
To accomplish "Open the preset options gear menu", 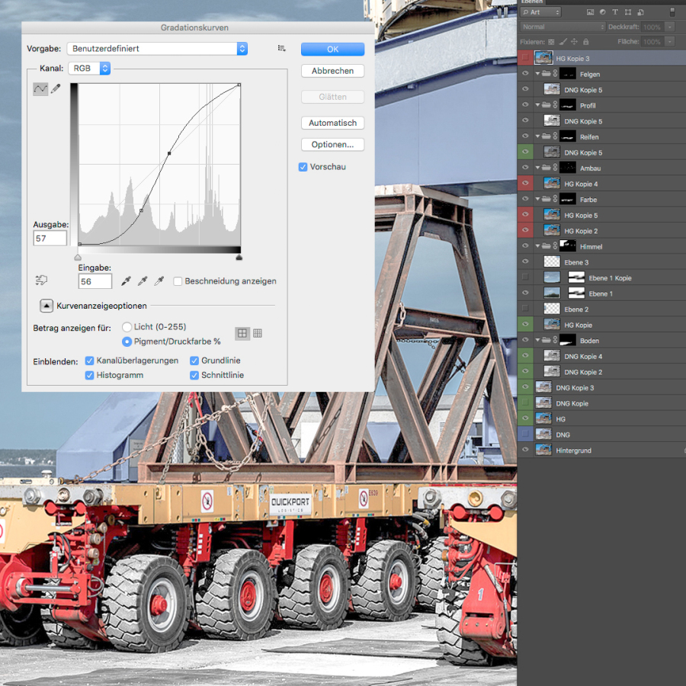I will coord(282,48).
